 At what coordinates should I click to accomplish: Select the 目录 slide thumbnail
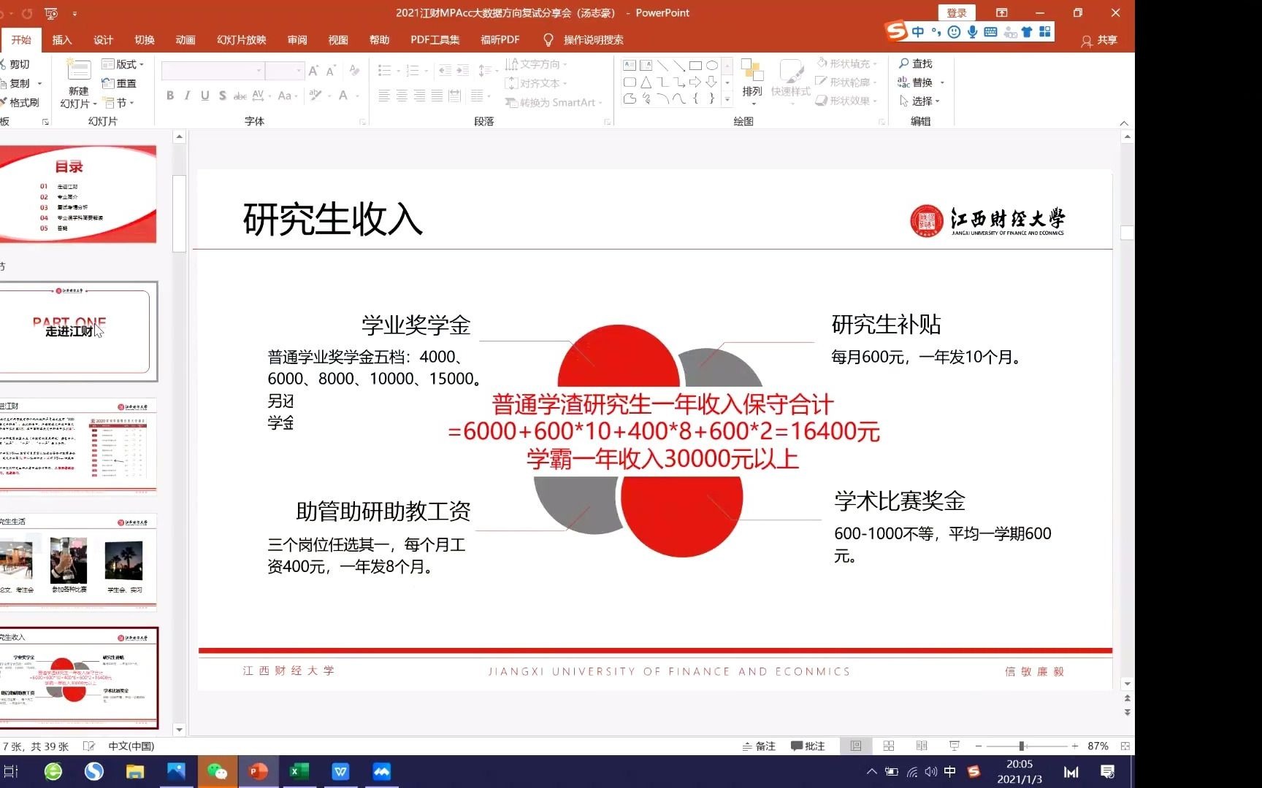click(x=77, y=193)
